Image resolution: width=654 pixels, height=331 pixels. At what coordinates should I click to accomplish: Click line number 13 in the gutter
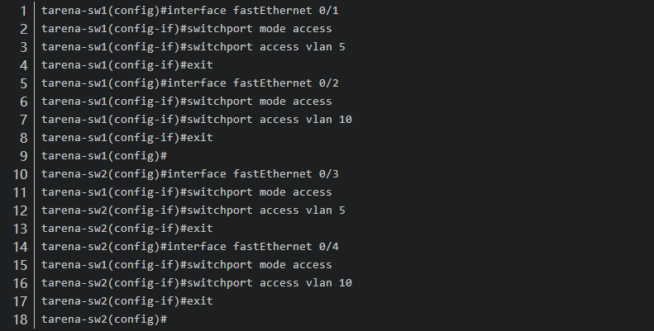pyautogui.click(x=21, y=229)
